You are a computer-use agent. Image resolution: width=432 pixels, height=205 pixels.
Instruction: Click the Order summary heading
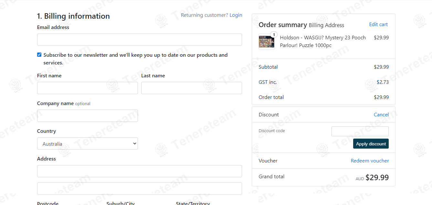coord(283,25)
